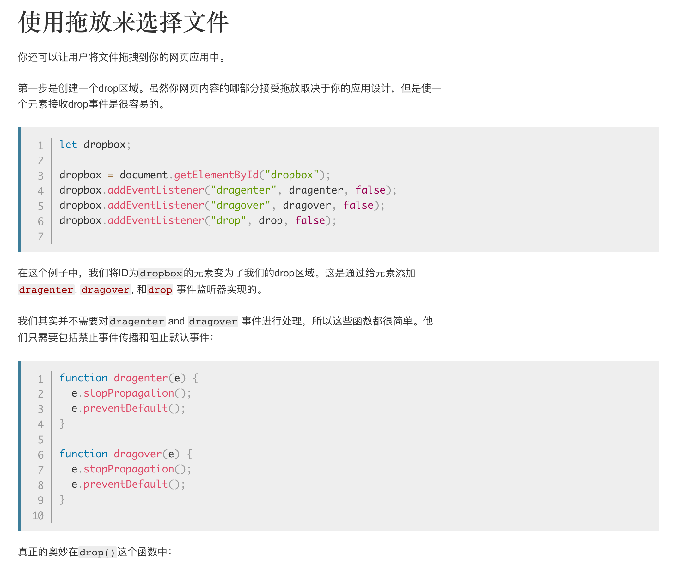Image resolution: width=691 pixels, height=568 pixels.
Task: Click function name dragover in second block
Action: pyautogui.click(x=138, y=454)
